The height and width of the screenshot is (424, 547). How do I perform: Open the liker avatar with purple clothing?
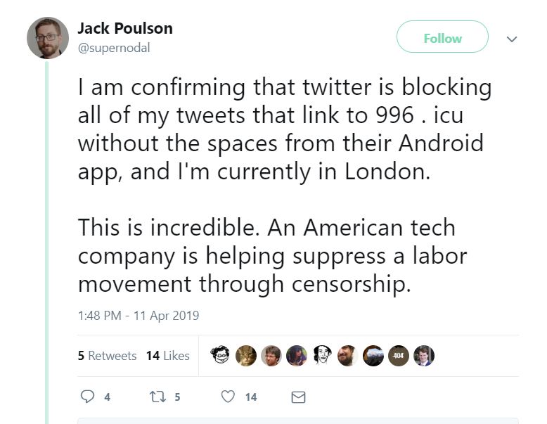click(297, 356)
